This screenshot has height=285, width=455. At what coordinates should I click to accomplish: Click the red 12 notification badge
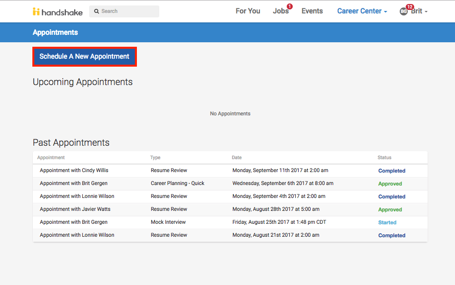pyautogui.click(x=409, y=6)
